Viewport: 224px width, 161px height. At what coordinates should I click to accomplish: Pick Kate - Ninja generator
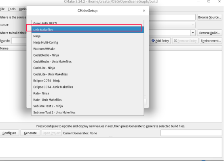[x=88, y=93]
